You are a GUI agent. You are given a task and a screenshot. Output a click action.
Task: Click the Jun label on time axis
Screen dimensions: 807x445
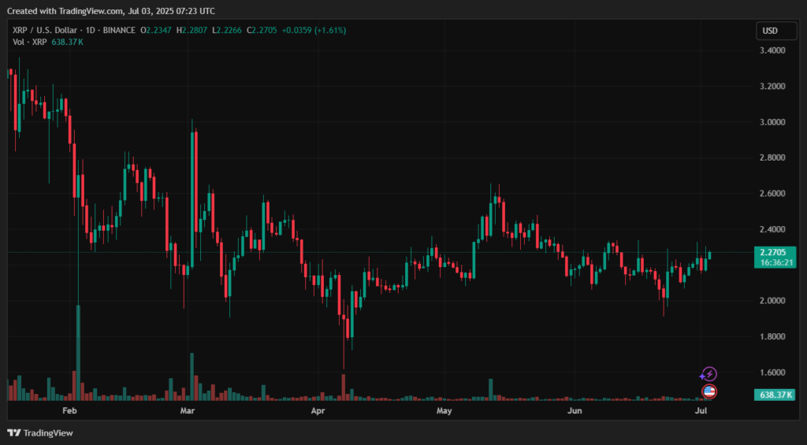coord(575,411)
